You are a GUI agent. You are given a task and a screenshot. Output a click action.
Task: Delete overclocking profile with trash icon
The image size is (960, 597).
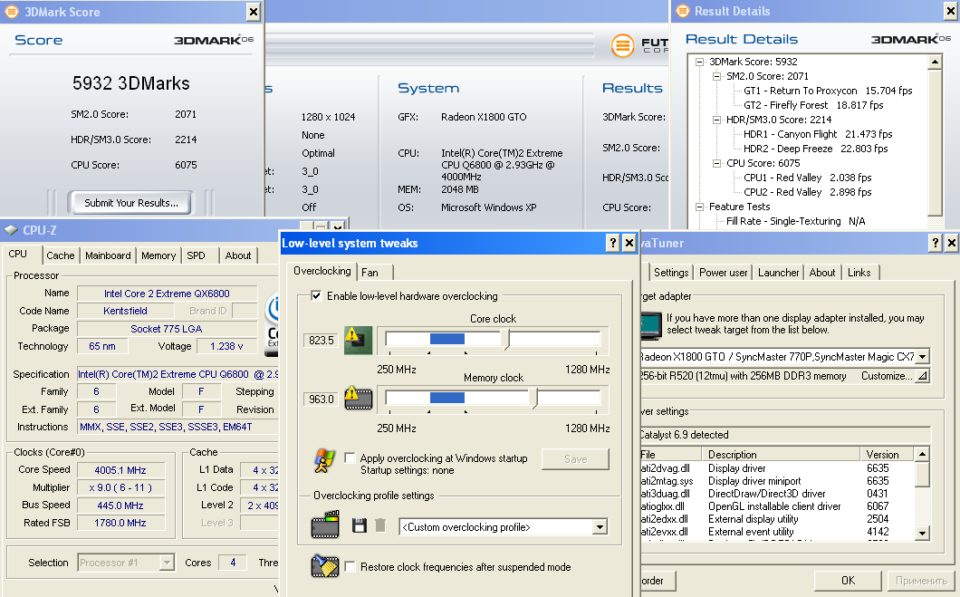(380, 525)
